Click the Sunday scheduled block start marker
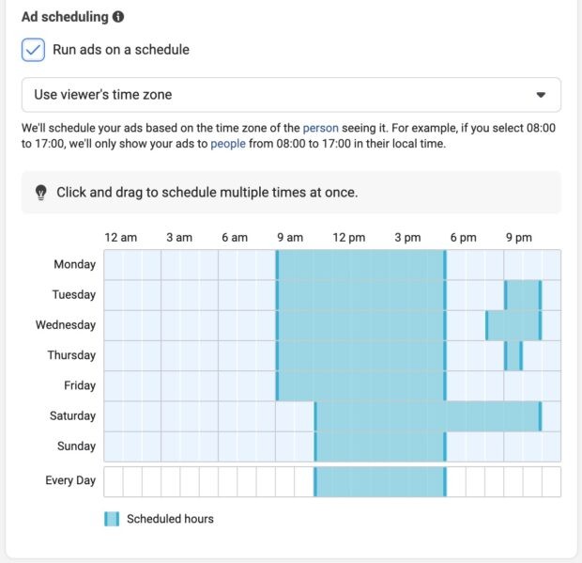 click(x=315, y=446)
